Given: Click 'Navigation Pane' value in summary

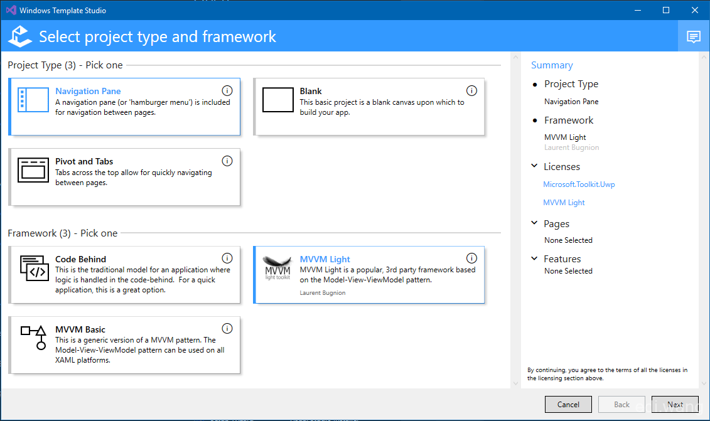Looking at the screenshot, I should pyautogui.click(x=571, y=102).
